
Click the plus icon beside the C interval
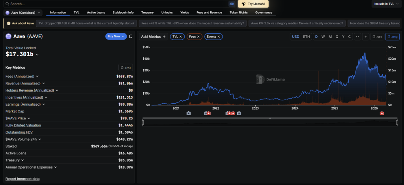366,37
